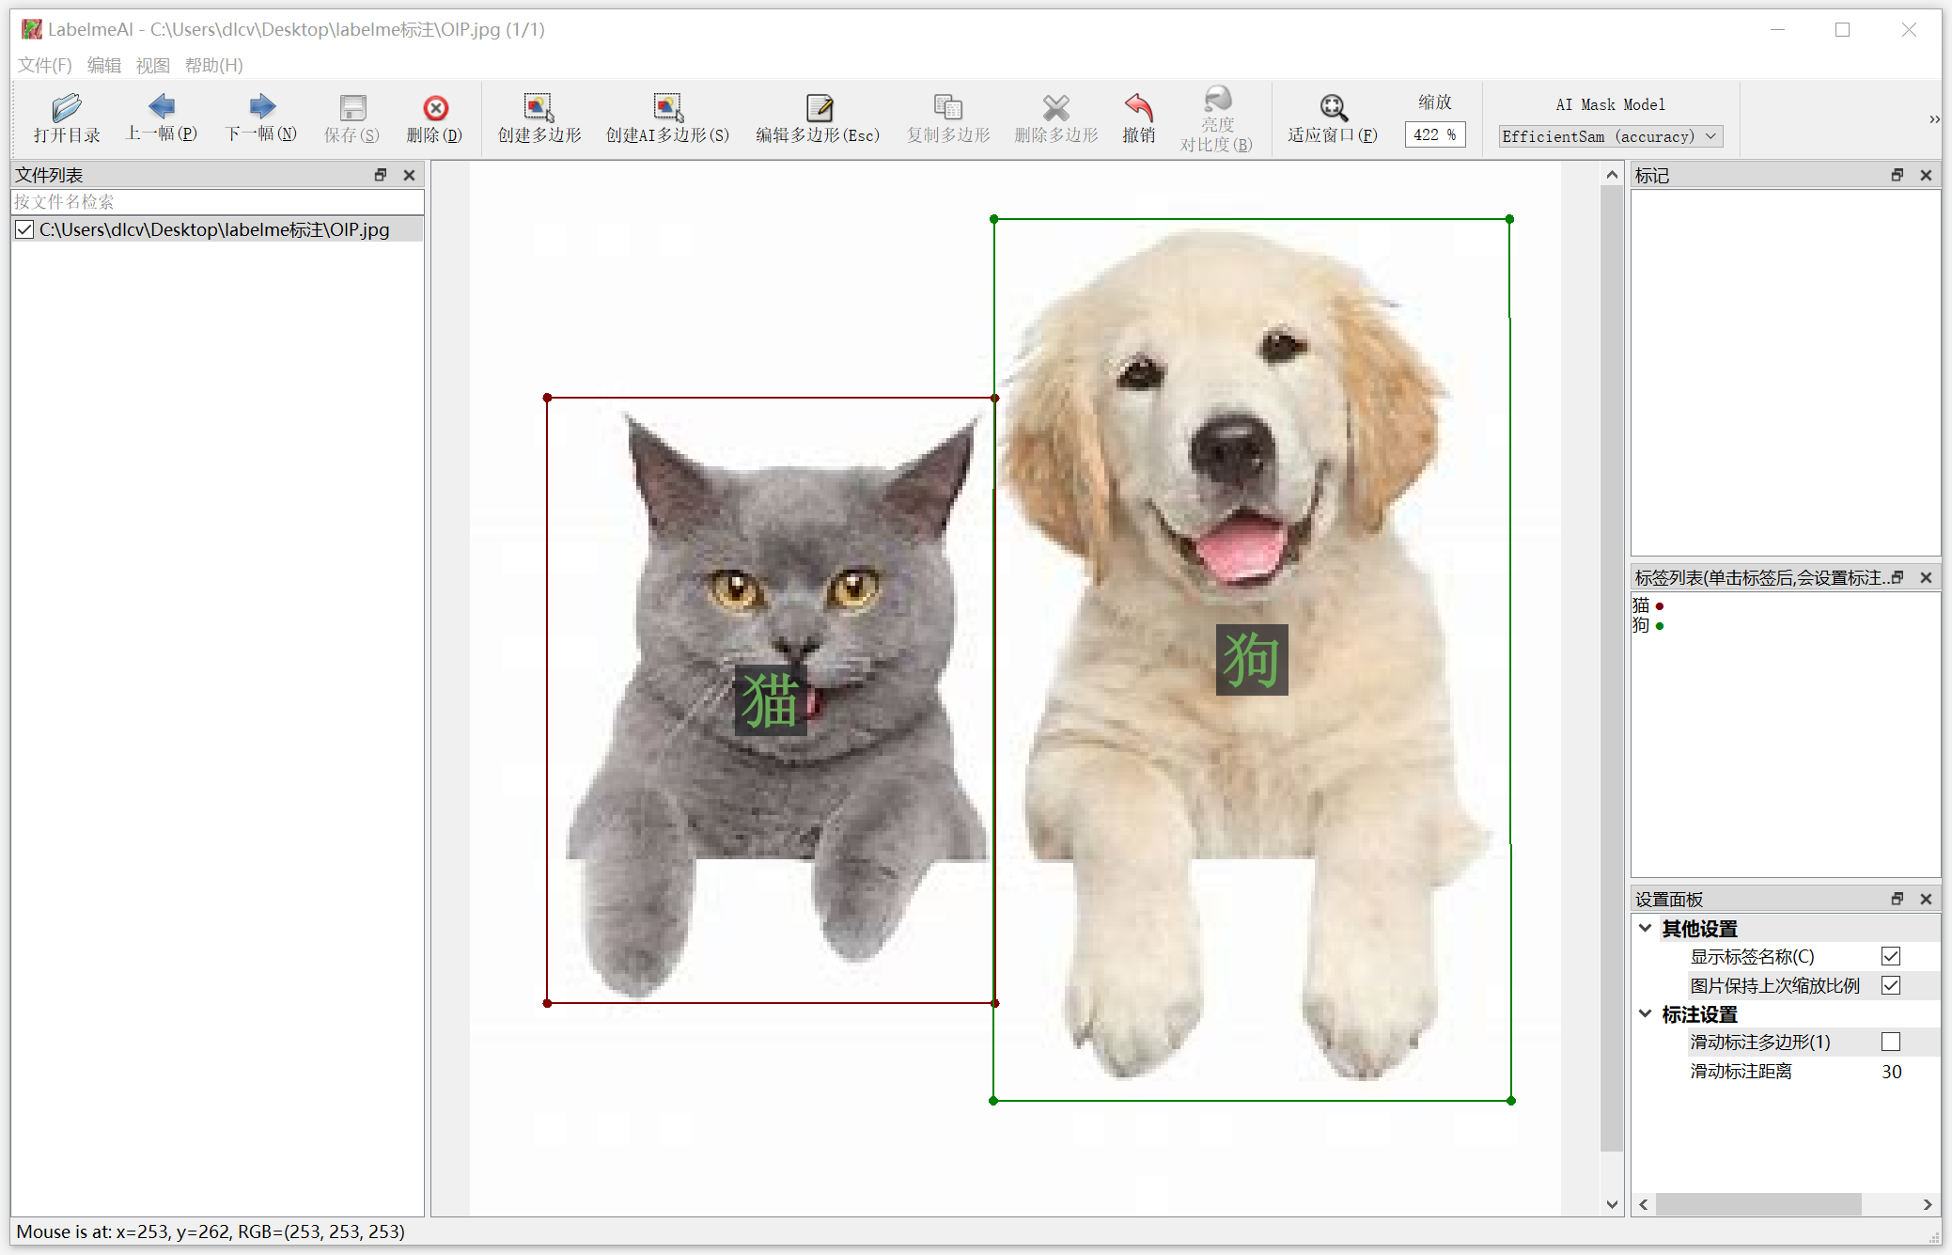Screen dimensions: 1952x1255
Task: Go to previous image (上一幅)
Action: point(162,106)
